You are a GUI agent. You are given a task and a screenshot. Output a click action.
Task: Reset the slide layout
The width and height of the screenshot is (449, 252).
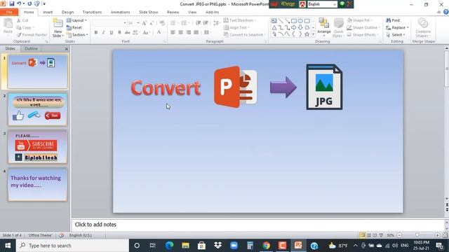coord(74,27)
